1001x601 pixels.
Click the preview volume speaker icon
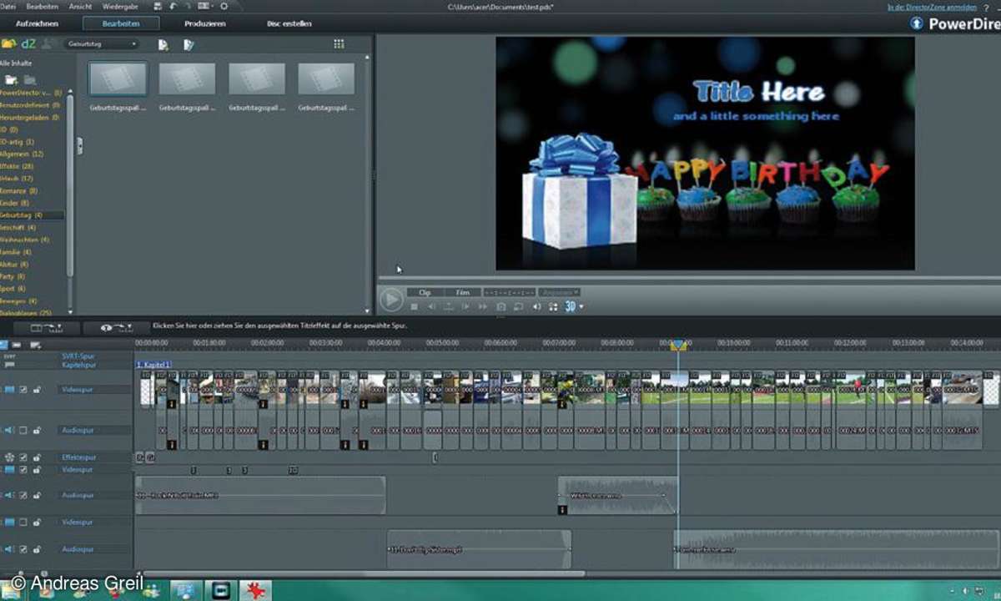(x=536, y=307)
